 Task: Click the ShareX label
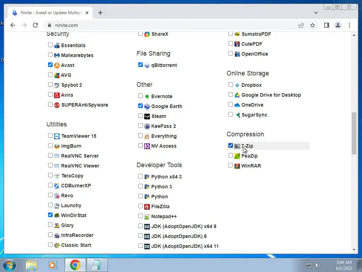pos(160,34)
